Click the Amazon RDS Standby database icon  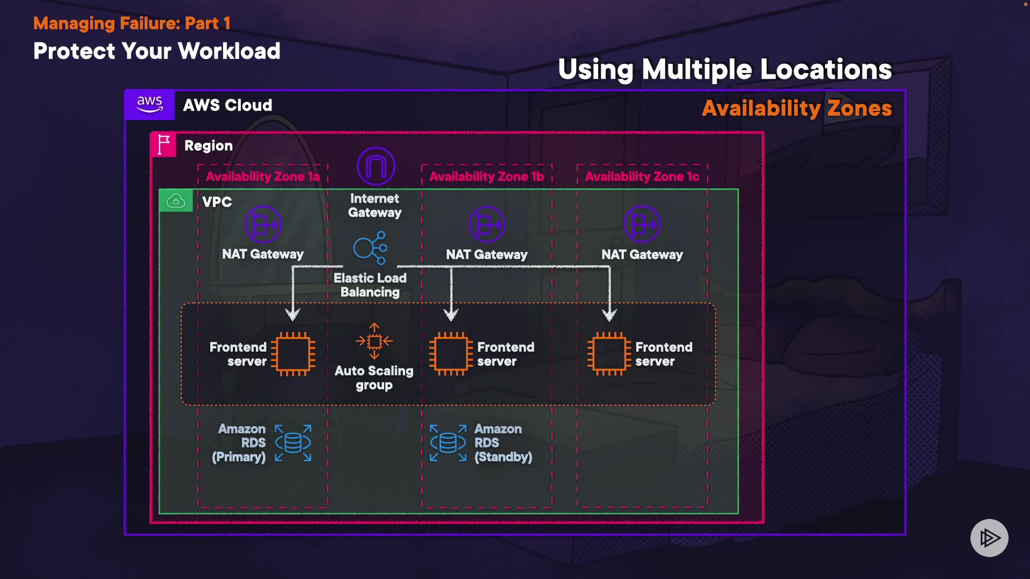[448, 443]
